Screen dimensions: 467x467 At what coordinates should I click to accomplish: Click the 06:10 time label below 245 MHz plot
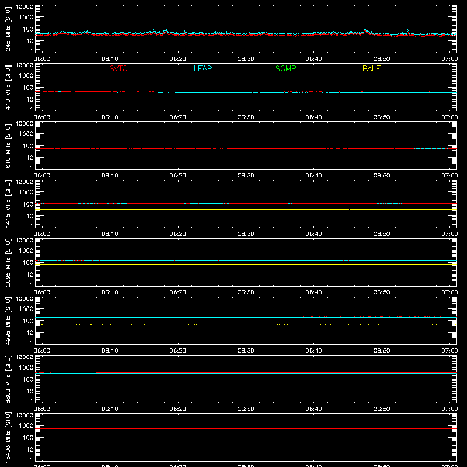point(110,59)
